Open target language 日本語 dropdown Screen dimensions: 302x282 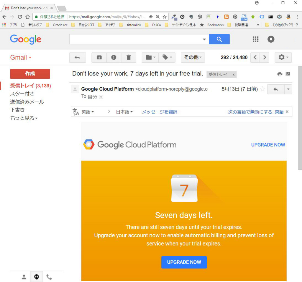(124, 112)
